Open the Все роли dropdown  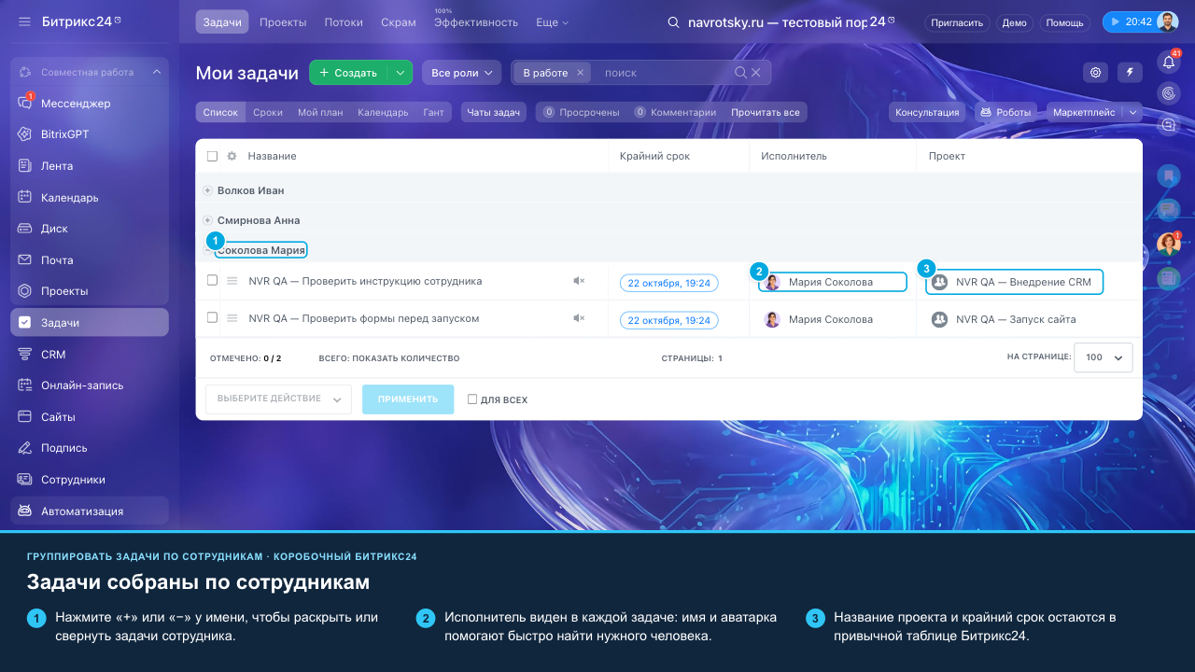461,73
